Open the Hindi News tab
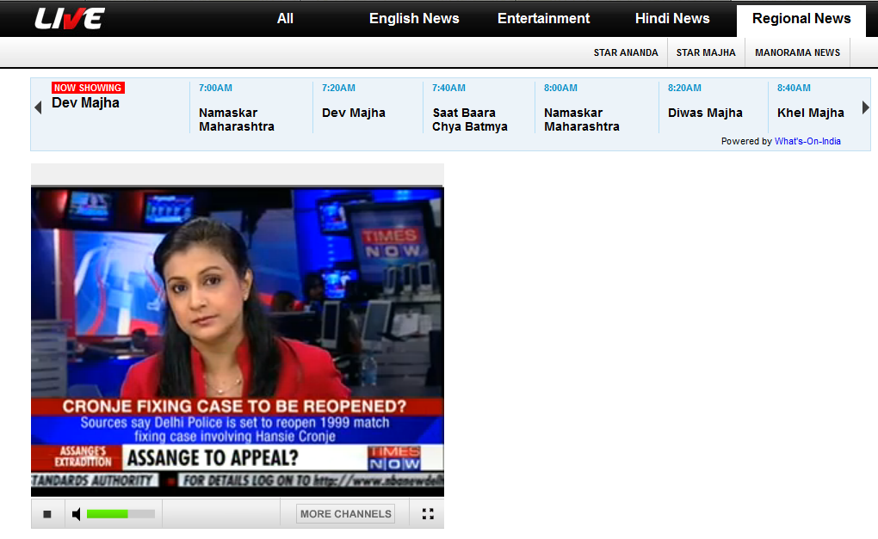 [x=672, y=18]
